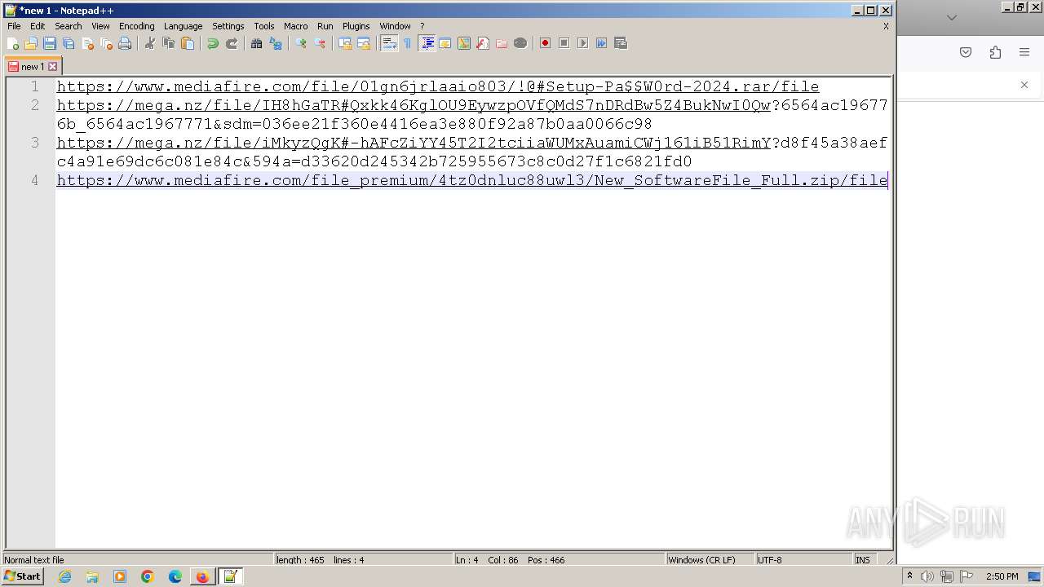
Task: Open Internet Explorer from taskbar
Action: tap(65, 576)
